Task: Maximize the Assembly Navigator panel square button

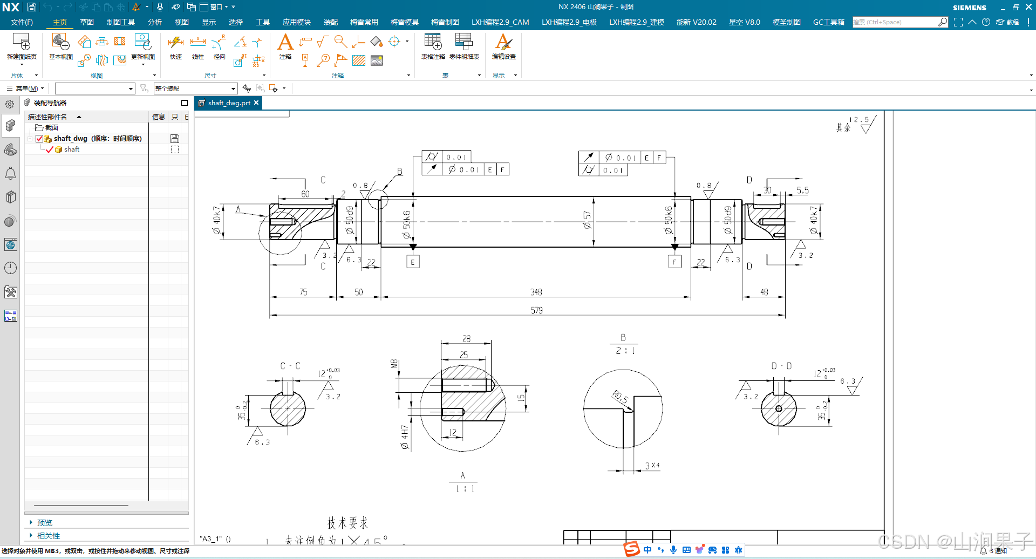Action: click(x=185, y=103)
